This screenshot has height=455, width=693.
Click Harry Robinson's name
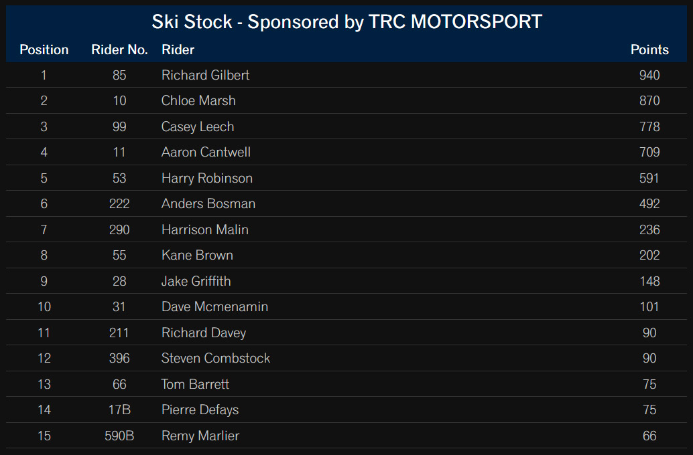point(207,178)
